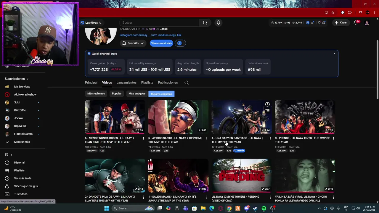Open the Windows Start menu
379x213 pixels.
coord(107,208)
